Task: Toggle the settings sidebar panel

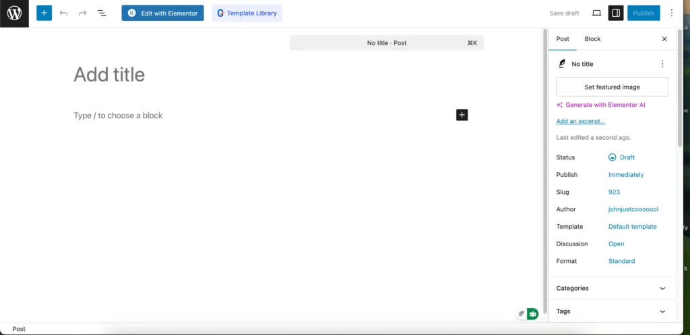Action: (x=615, y=13)
